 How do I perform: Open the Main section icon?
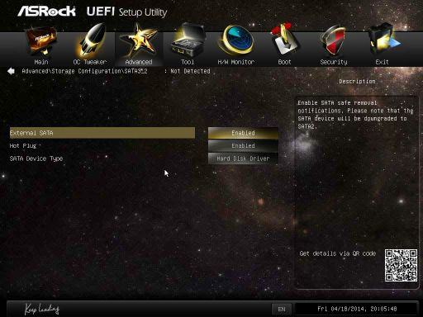(41, 40)
